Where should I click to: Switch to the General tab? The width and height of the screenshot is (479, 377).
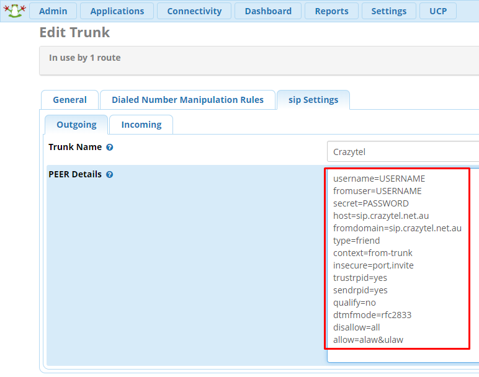tap(69, 100)
